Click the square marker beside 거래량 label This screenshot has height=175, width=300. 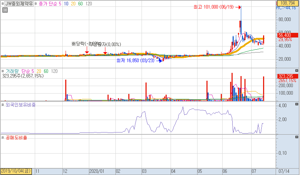click(3, 71)
